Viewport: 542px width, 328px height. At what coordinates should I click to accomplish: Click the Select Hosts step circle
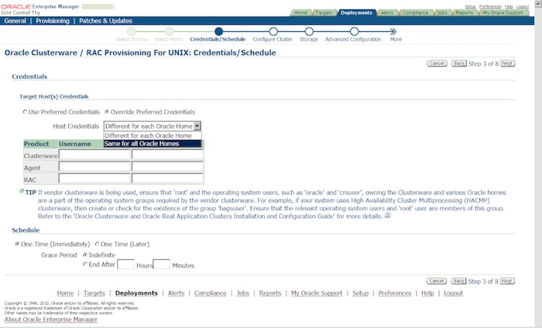[169, 32]
